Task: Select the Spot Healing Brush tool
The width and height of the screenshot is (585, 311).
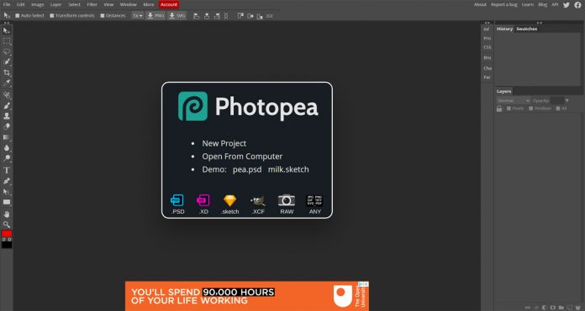Action: pyautogui.click(x=7, y=96)
